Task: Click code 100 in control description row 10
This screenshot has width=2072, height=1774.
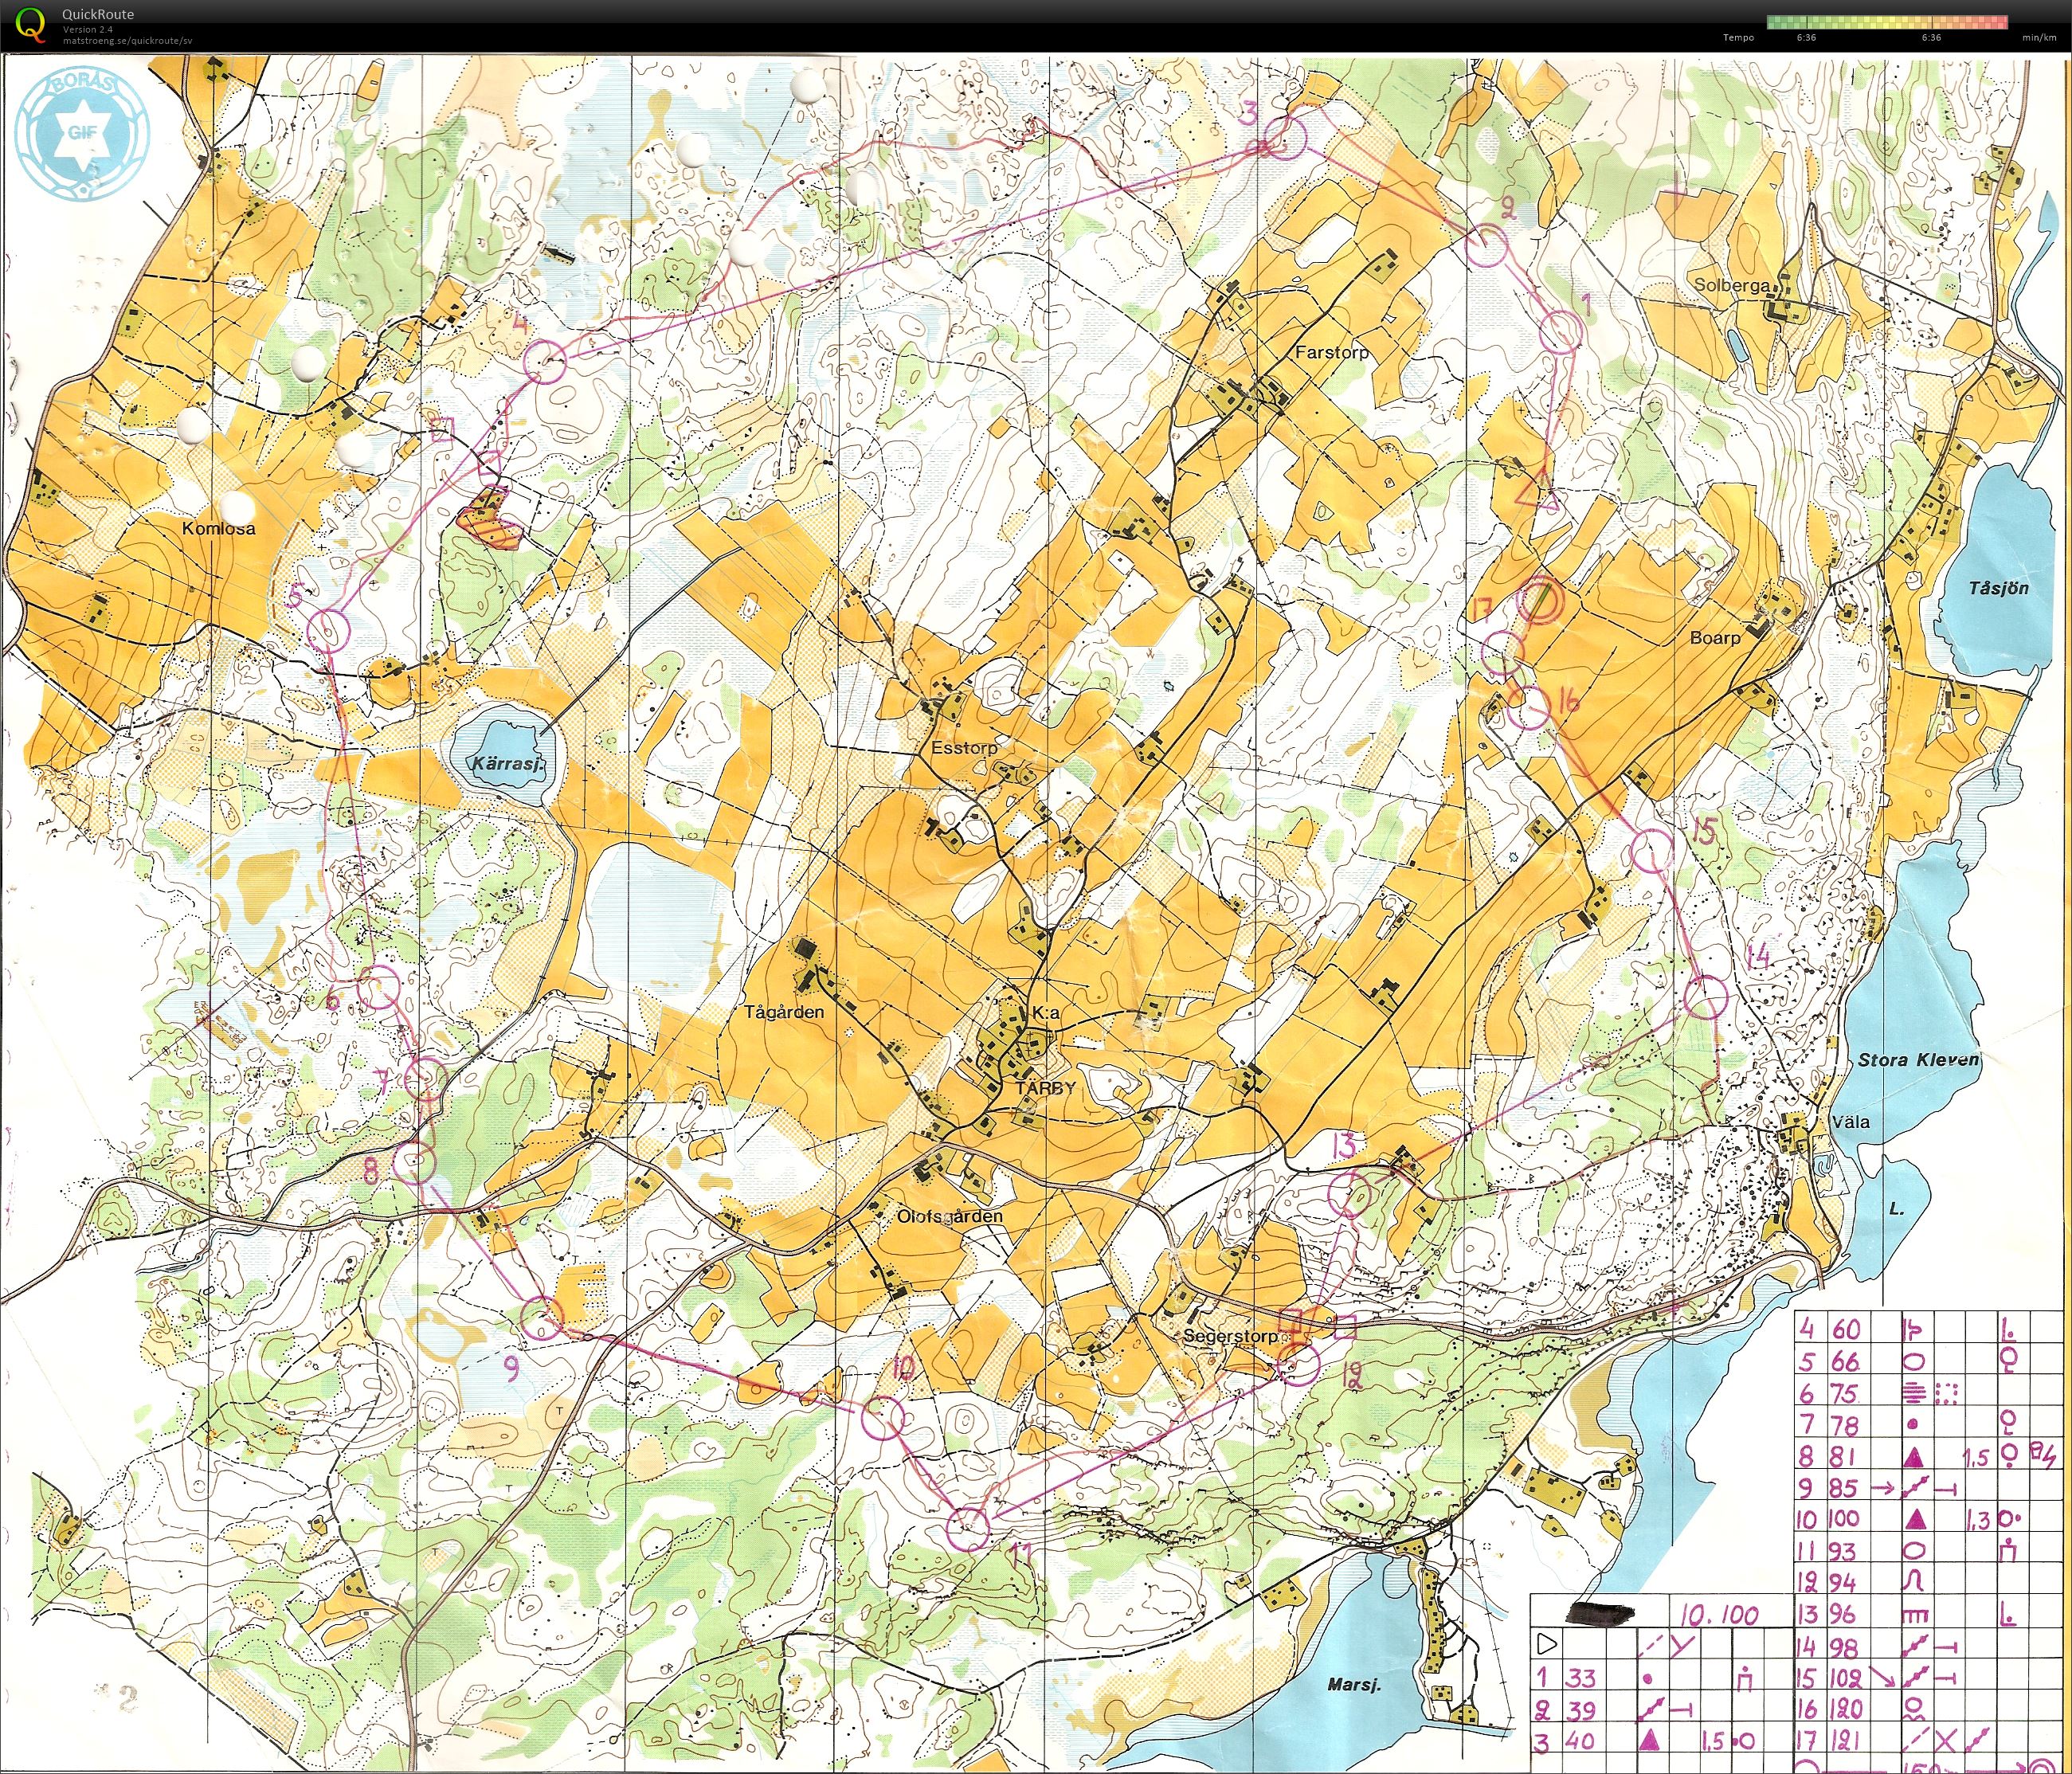Action: pyautogui.click(x=1843, y=1518)
